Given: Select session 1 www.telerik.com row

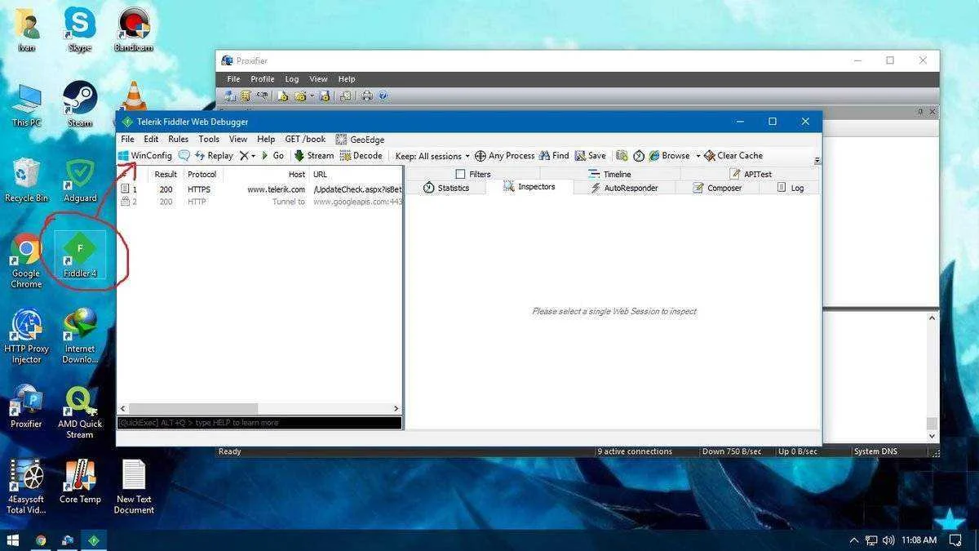Looking at the screenshot, I should 259,189.
